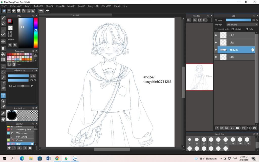This screenshot has width=259, height=162.
Task: Delete the selected layer with trash icon
Action: pyautogui.click(x=254, y=128)
